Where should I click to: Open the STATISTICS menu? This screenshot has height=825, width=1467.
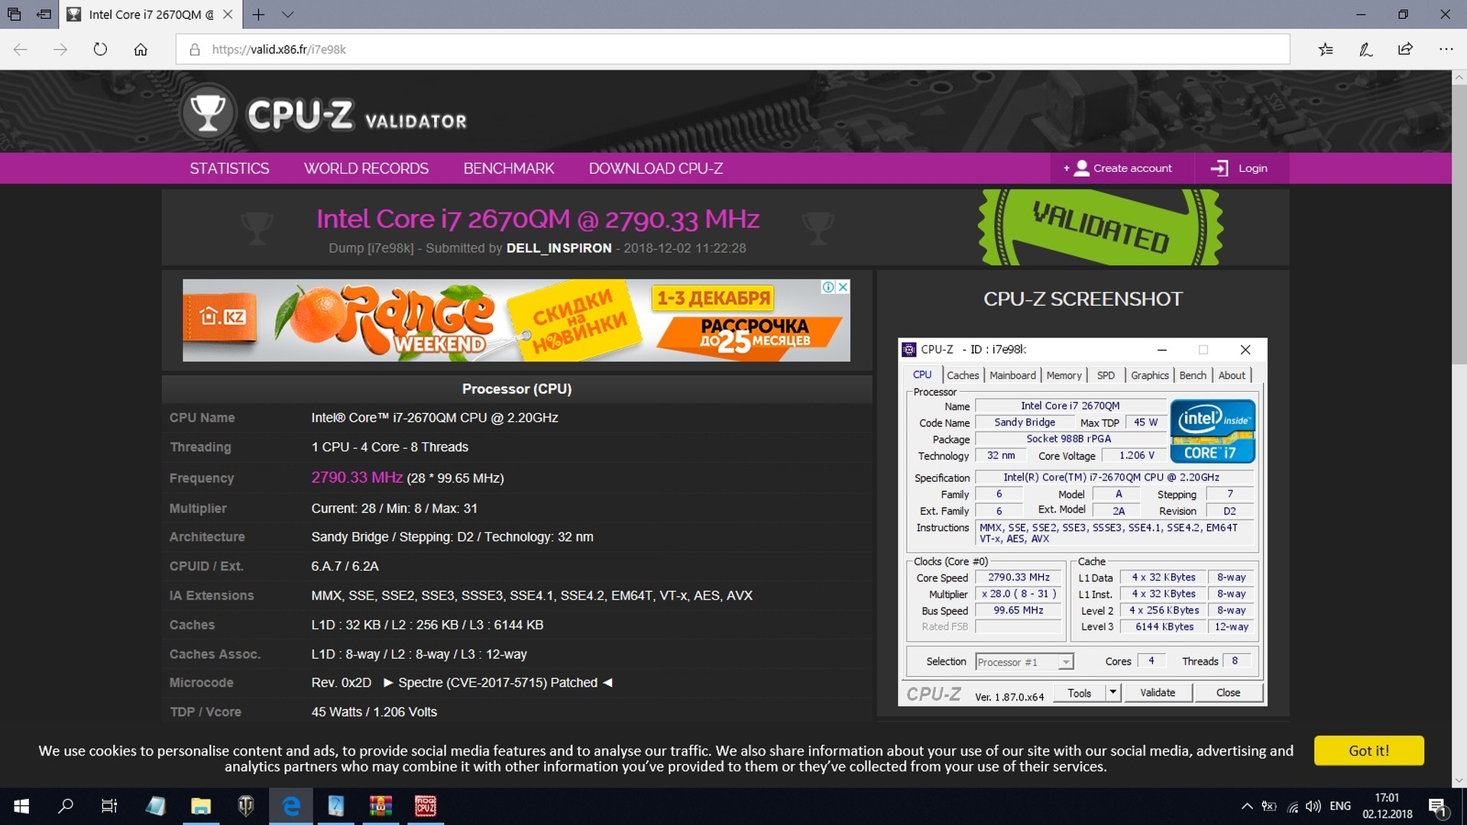point(229,168)
